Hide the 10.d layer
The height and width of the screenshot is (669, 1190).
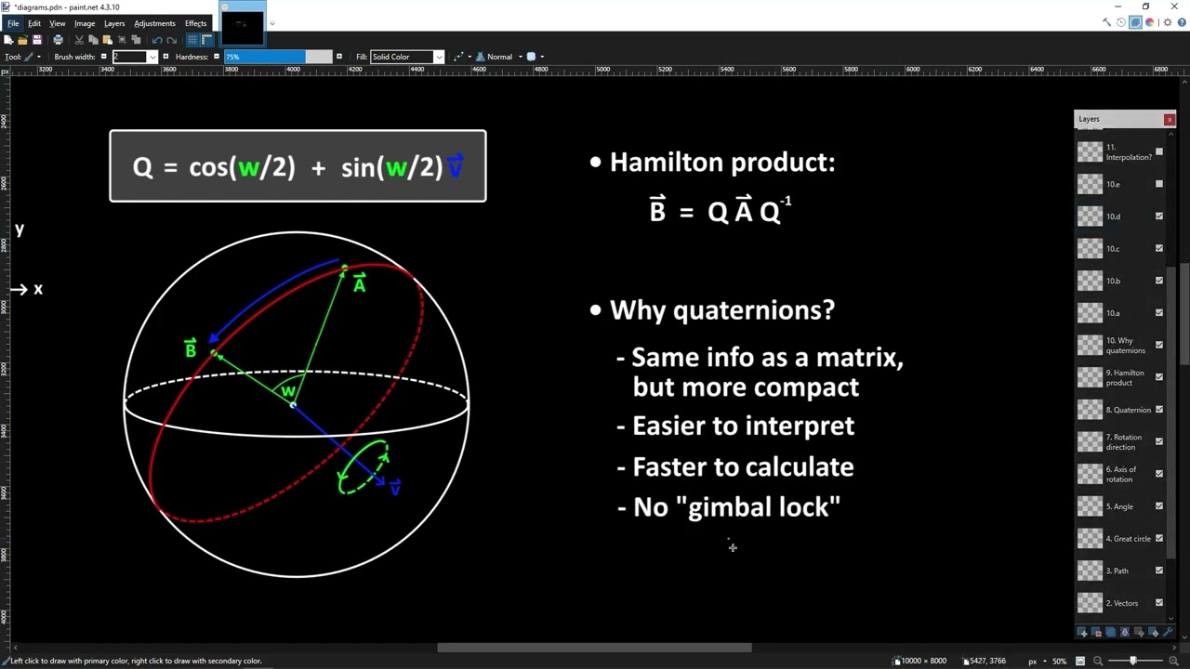[1158, 216]
